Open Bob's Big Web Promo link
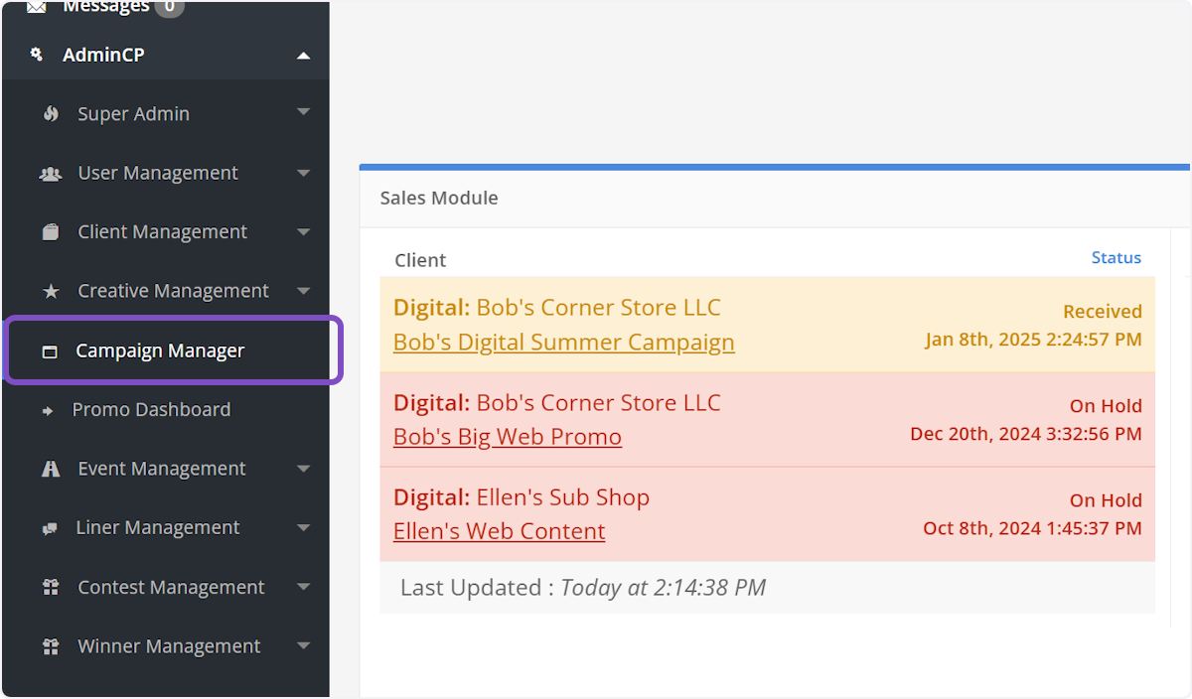This screenshot has height=699, width=1192. pyautogui.click(x=507, y=437)
